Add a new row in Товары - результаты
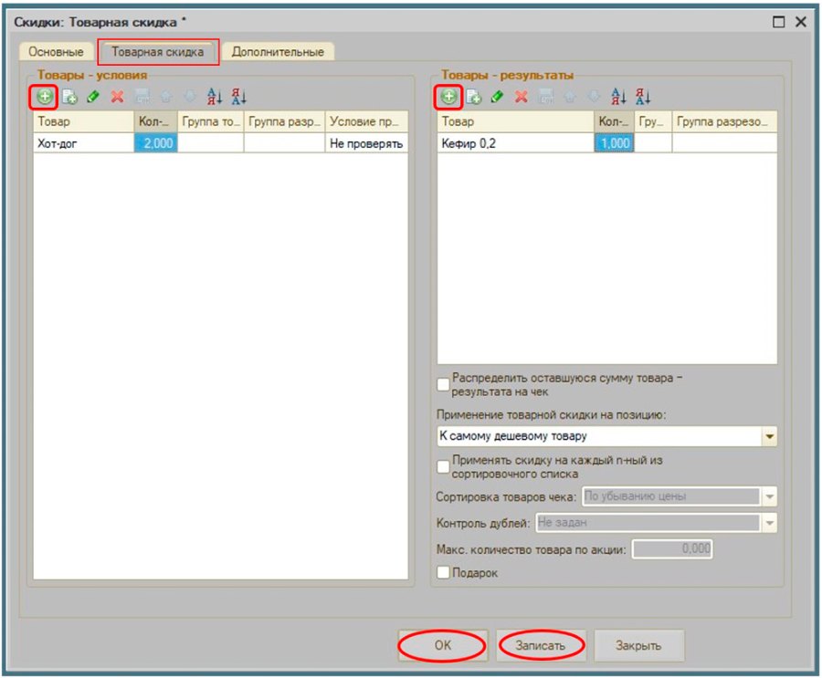Image resolution: width=822 pixels, height=678 pixels. 448,97
